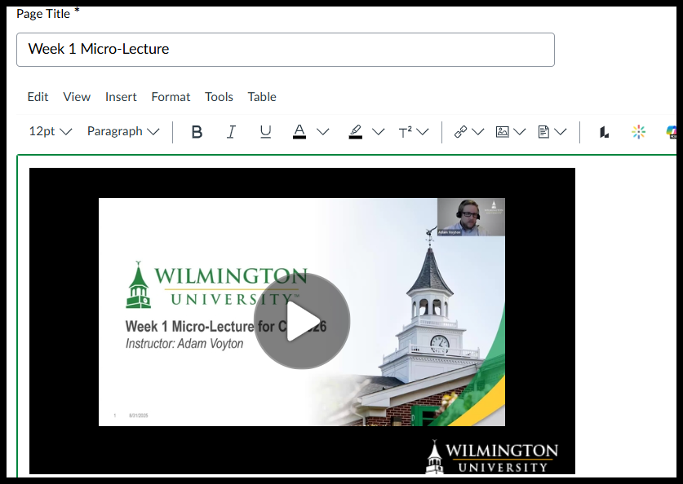Open the Format menu

point(171,96)
